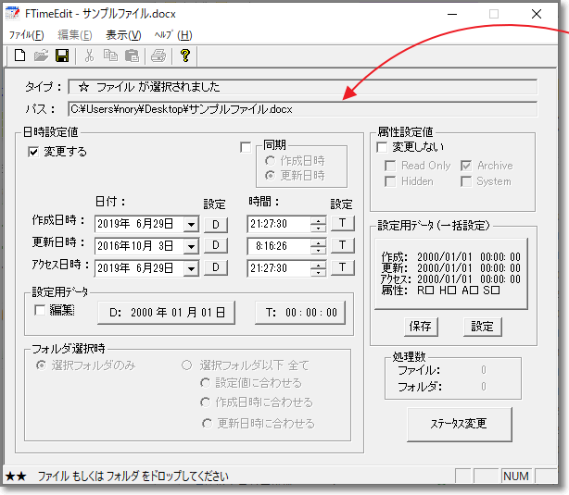This screenshot has height=495, width=569.
Task: Click the New file toolbar icon
Action: tap(19, 56)
